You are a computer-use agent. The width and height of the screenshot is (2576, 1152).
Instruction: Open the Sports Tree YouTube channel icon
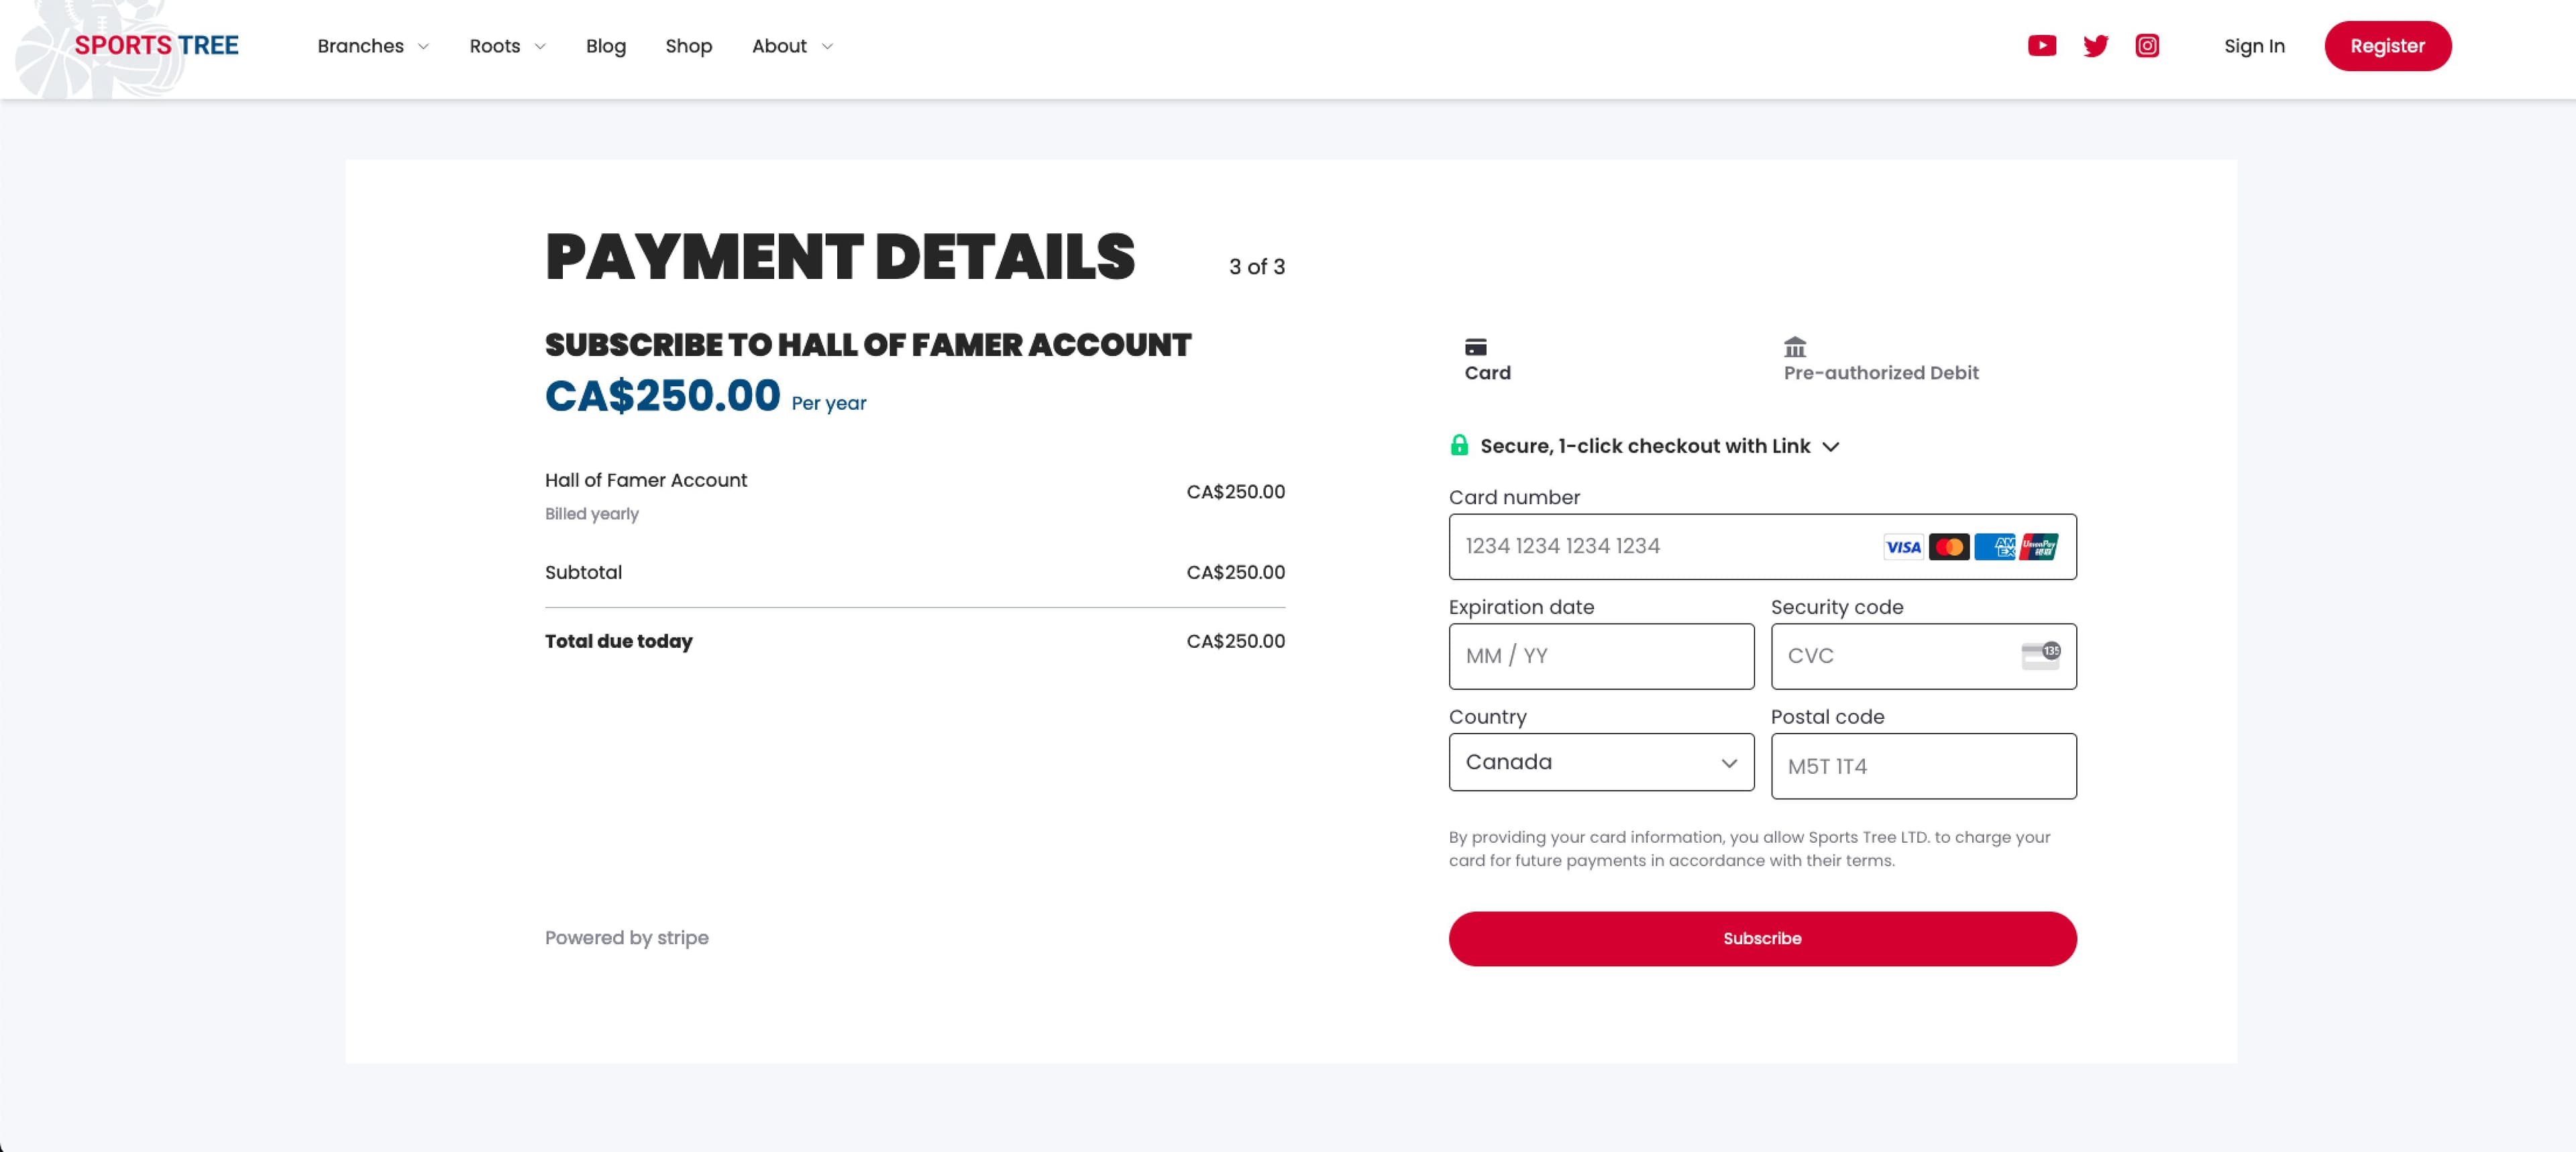[x=2041, y=46]
